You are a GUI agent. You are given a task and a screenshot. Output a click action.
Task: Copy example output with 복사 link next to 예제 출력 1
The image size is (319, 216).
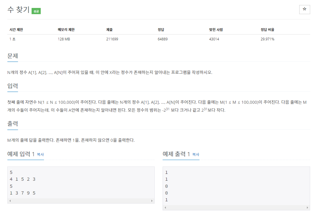click(x=196, y=154)
